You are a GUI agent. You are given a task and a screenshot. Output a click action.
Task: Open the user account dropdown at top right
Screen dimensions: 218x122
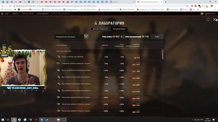click(x=211, y=14)
